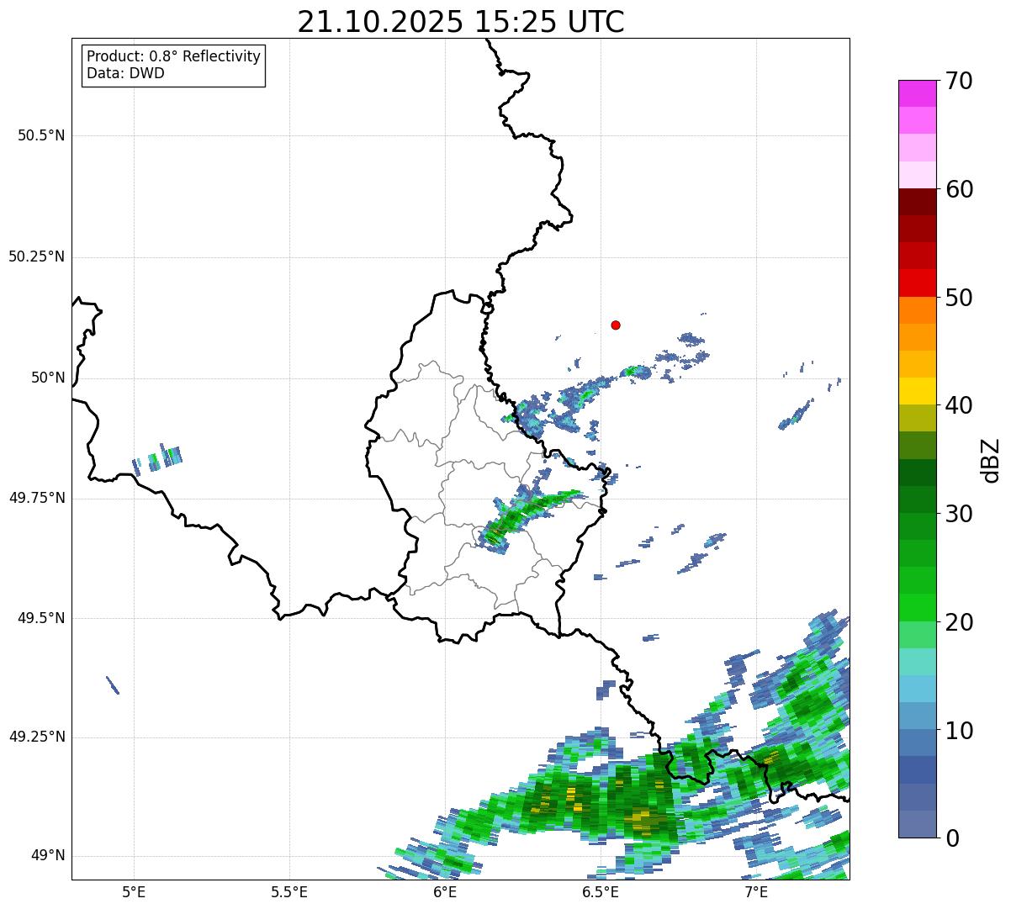
Task: Click the longitude label 6°E
Action: click(445, 891)
